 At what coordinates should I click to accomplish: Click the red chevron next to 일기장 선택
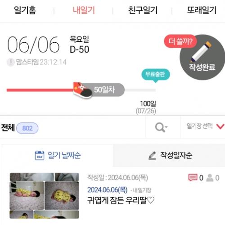(x=220, y=126)
